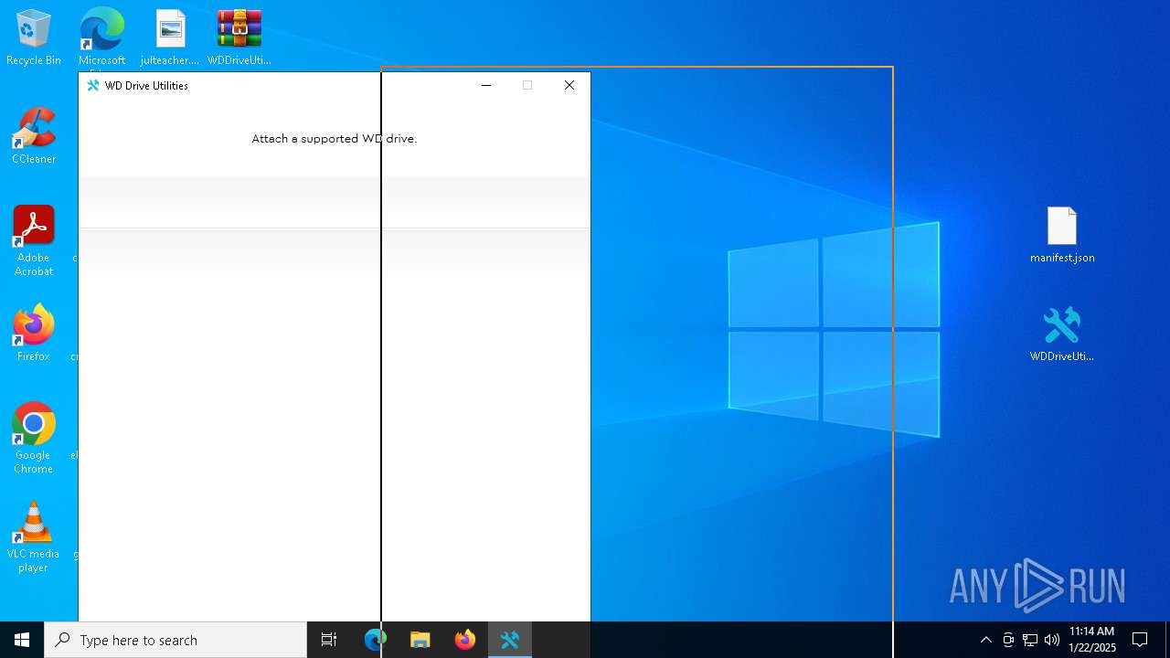
Task: Open the VLC media player desktop shortcut
Action: (34, 537)
